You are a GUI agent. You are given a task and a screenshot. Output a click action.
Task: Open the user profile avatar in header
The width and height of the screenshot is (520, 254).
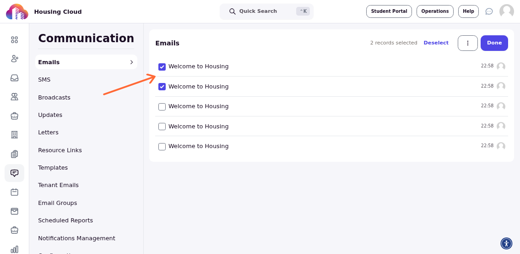coord(506,11)
